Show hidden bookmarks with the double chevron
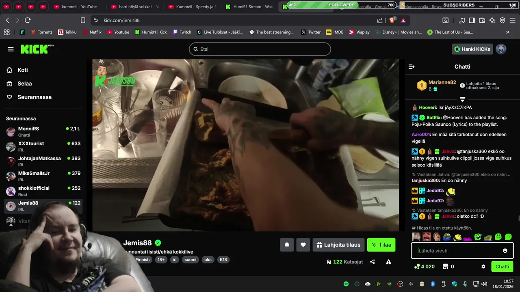 (x=507, y=32)
